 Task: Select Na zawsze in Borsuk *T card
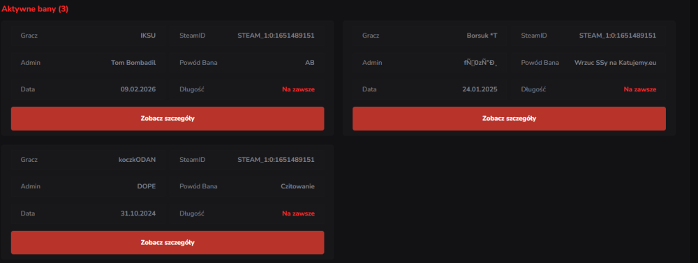(640, 89)
